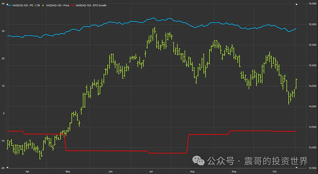Image resolution: width=318 pixels, height=174 pixels.
Task: Click the Aug label on the time axis
Action: coord(192,172)
